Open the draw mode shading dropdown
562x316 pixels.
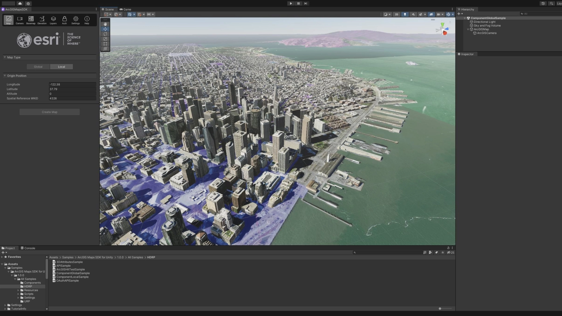(387, 14)
